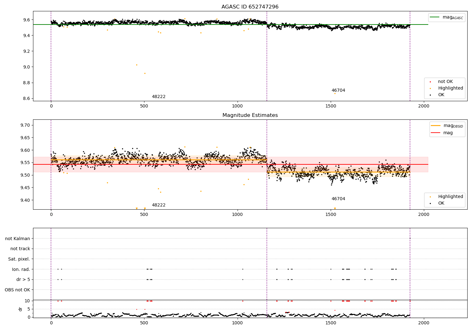Click the 9.40 tick in middle plot

[x=25, y=200]
